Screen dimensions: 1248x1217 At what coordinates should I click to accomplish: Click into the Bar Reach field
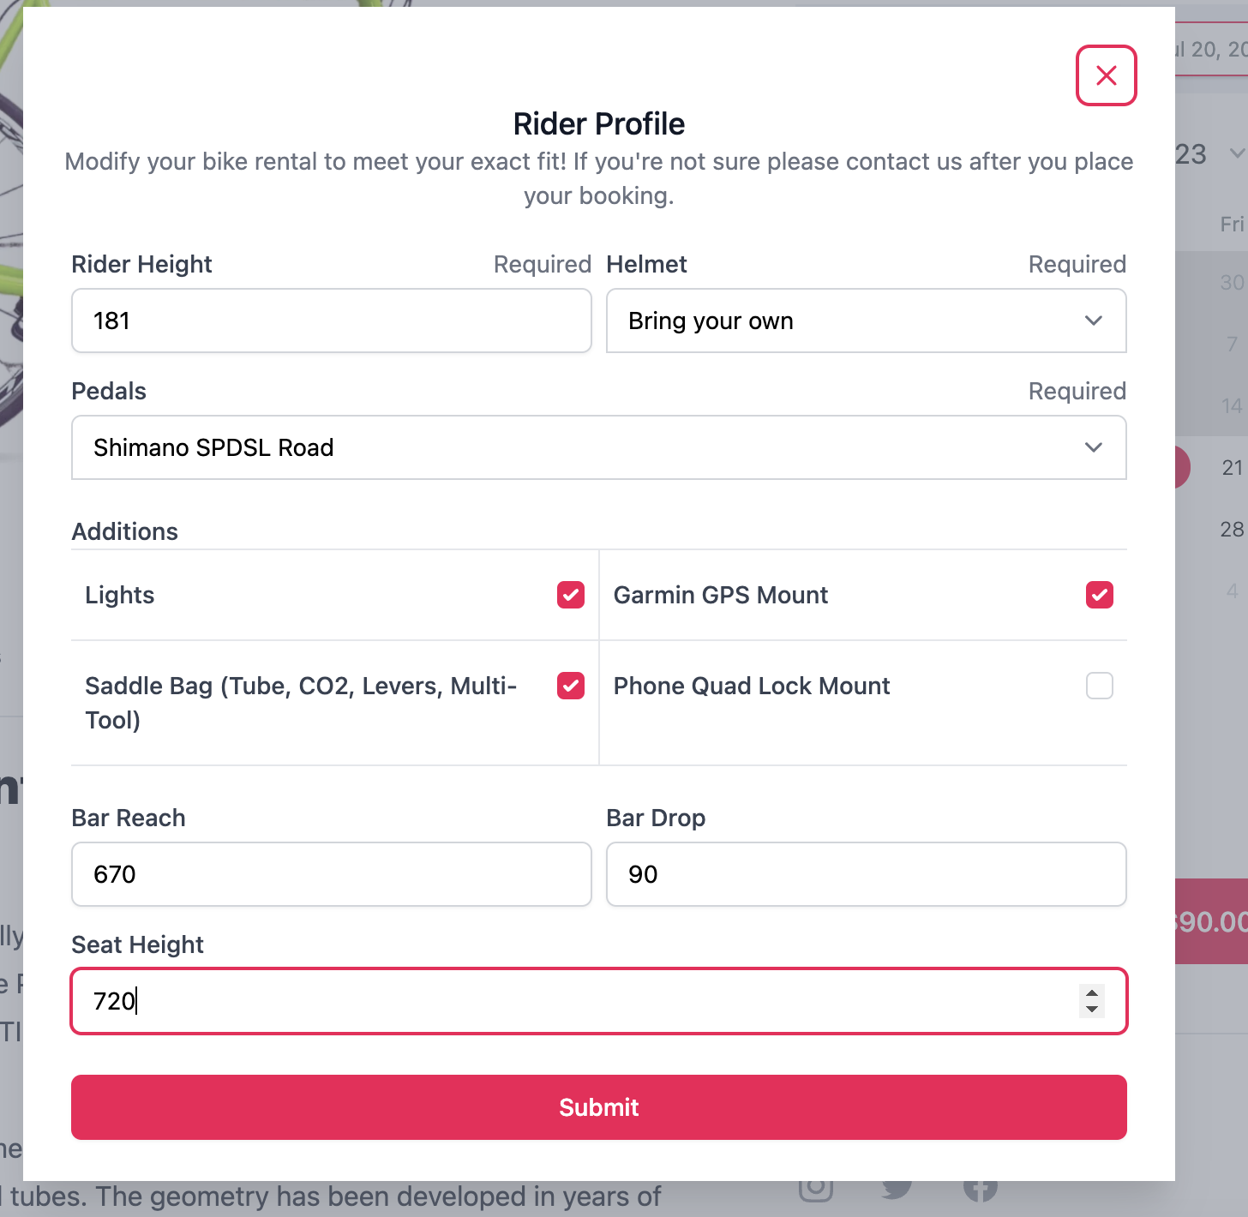(x=331, y=874)
